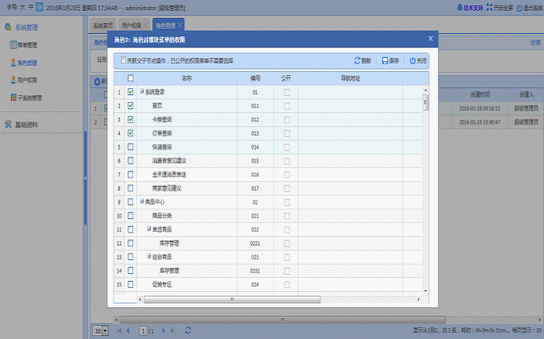Screen dimensions: 544x339
Task: Check the 促销专区 row checkbox
Action: pyautogui.click(x=131, y=284)
